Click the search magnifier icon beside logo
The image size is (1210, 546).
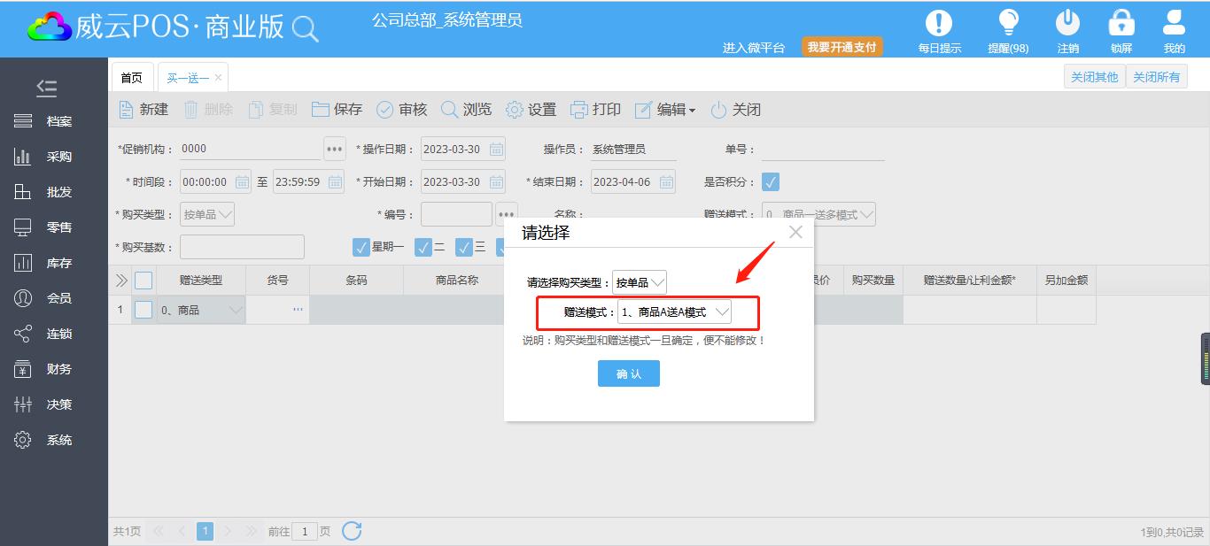tap(305, 30)
